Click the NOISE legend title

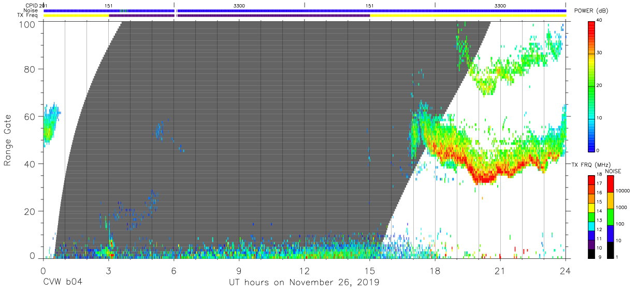[613, 171]
